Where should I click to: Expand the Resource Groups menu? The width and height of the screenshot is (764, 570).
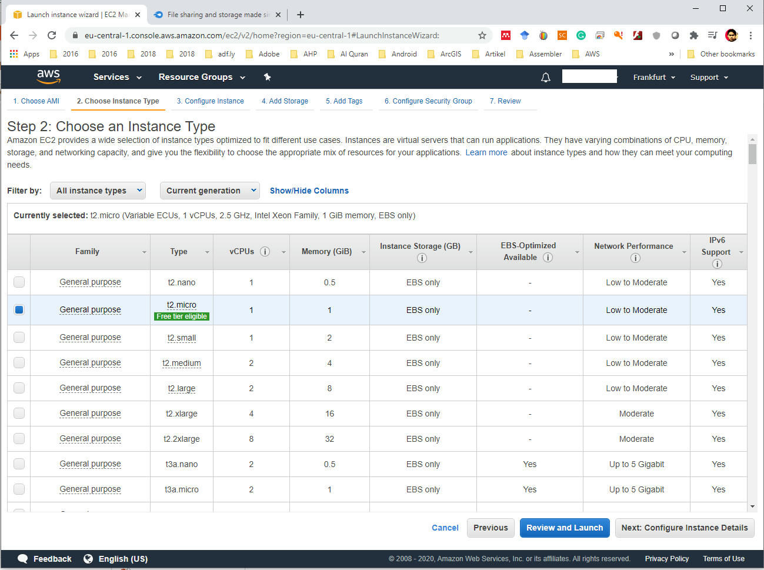202,77
